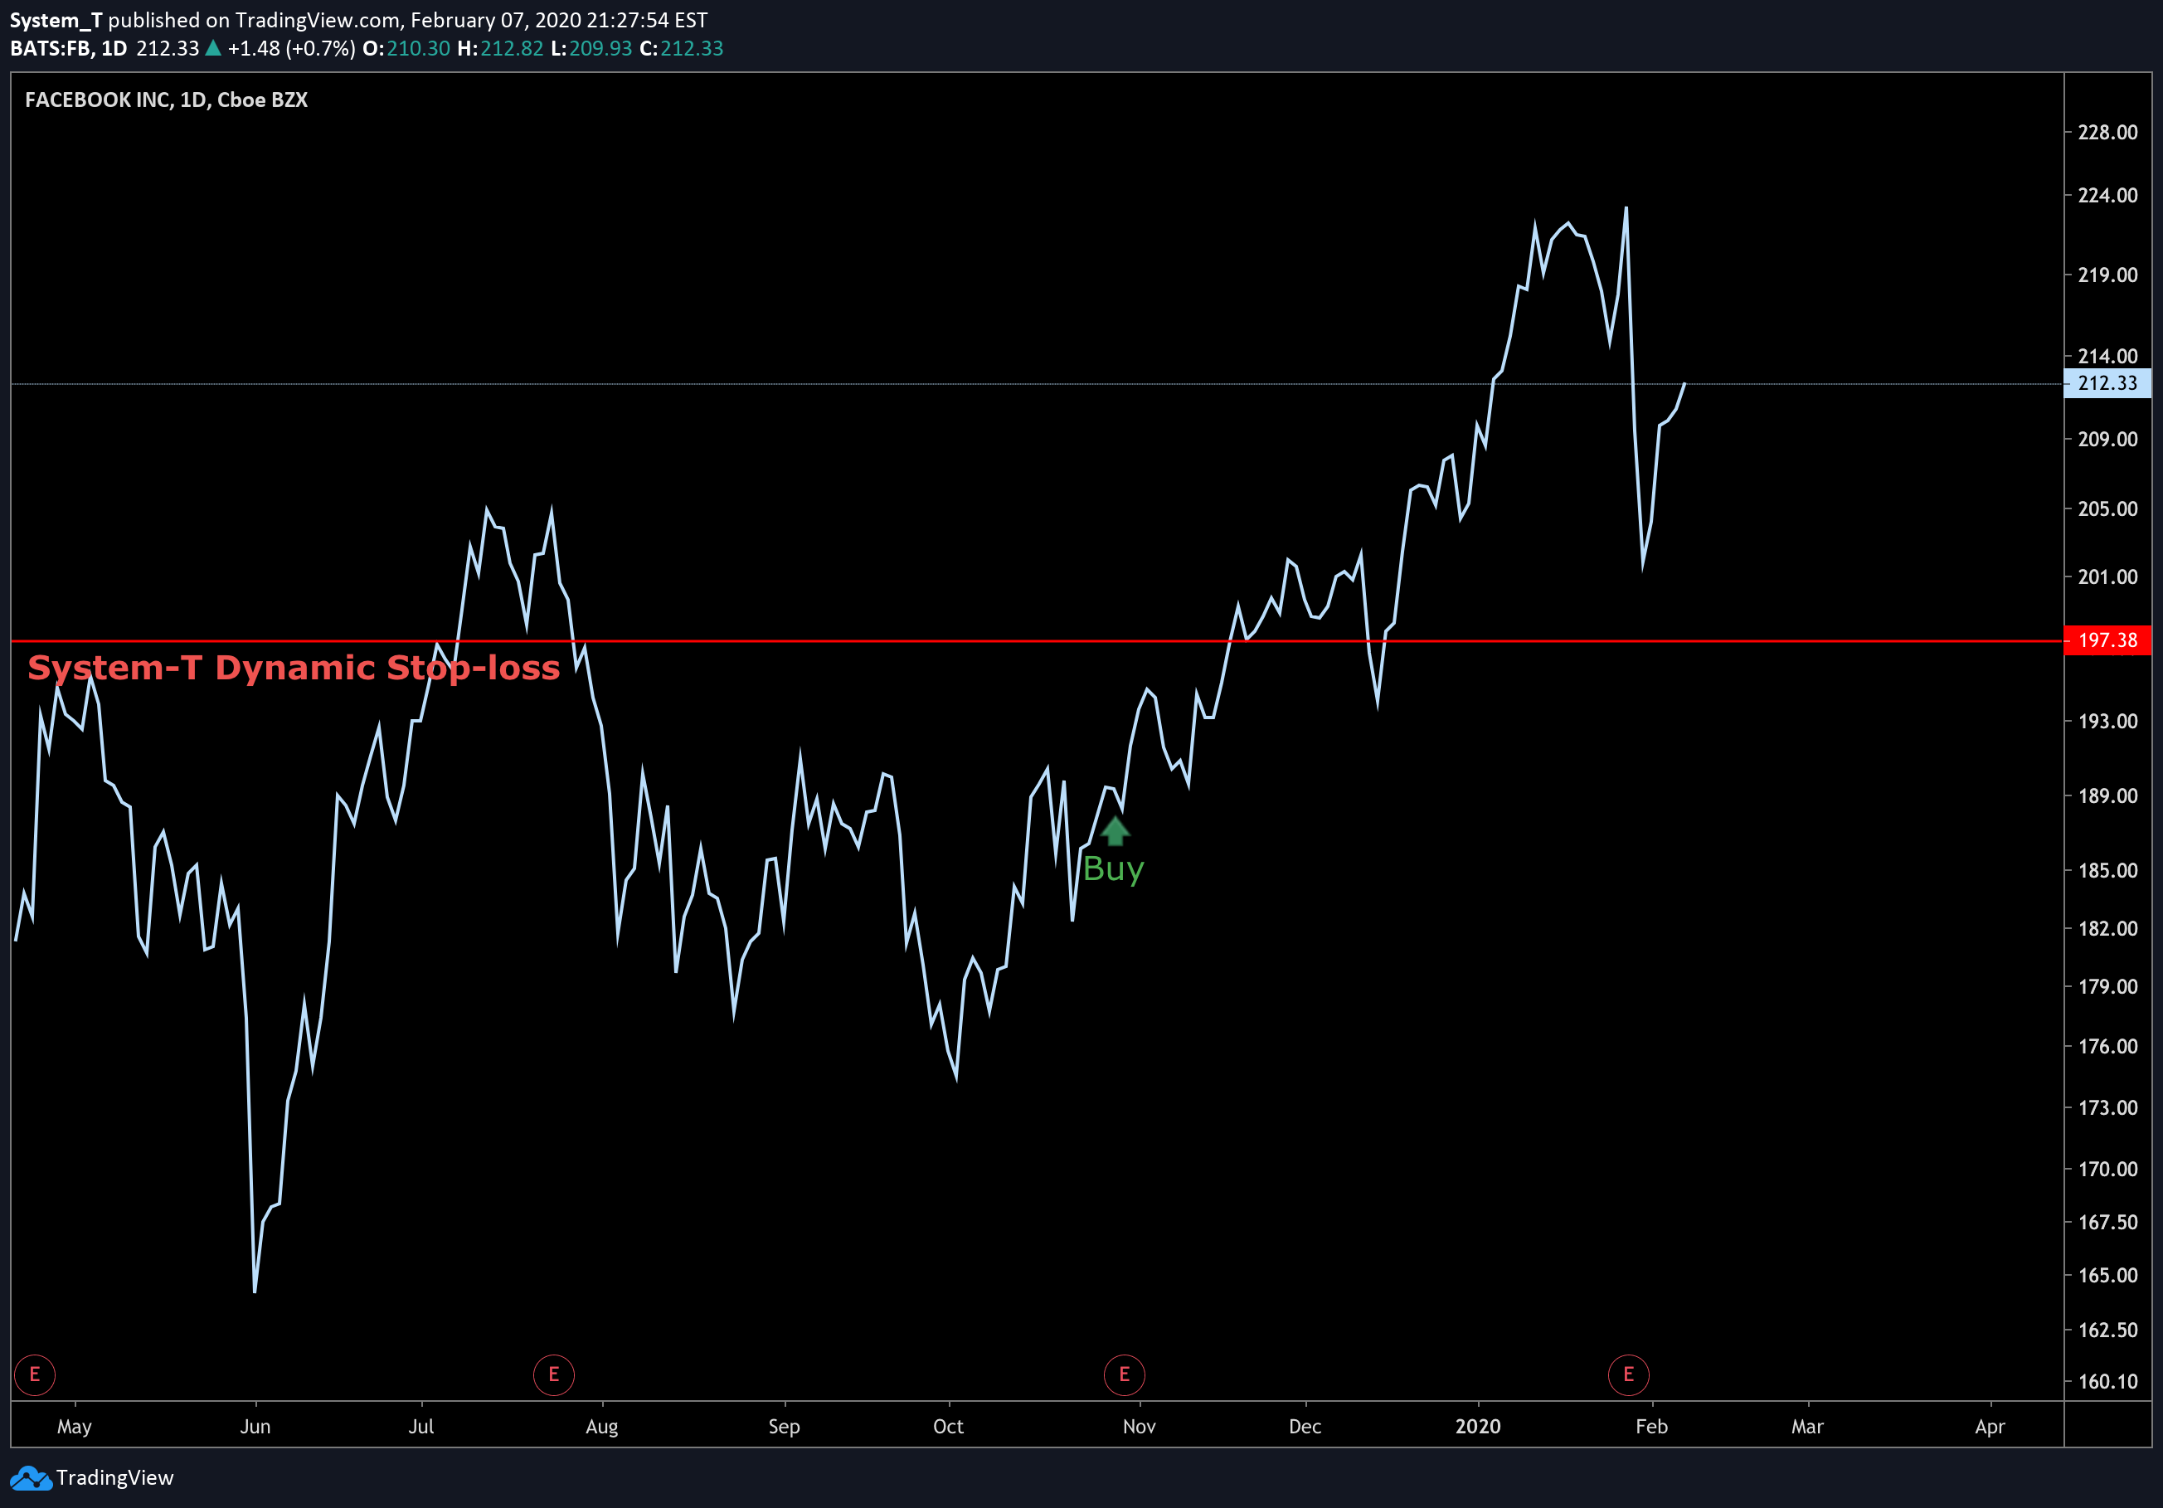Click the 167.50 price axis label

2108,1223
